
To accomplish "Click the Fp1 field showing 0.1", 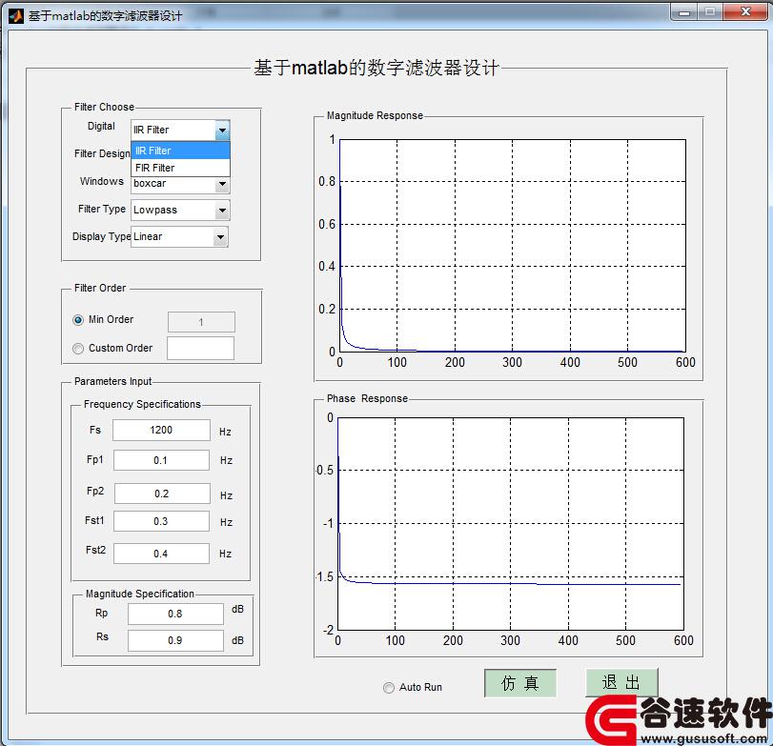I will 161,460.
